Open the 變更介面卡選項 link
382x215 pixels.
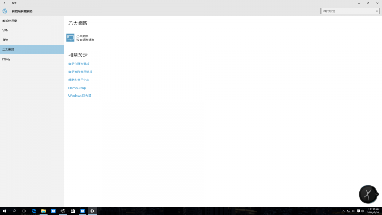click(x=79, y=64)
